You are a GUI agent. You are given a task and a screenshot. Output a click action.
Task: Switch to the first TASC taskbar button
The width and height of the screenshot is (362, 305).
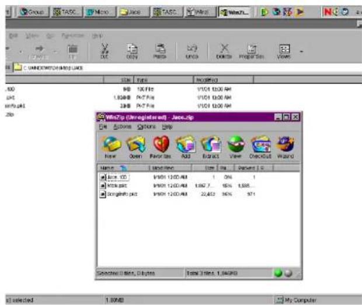point(67,12)
